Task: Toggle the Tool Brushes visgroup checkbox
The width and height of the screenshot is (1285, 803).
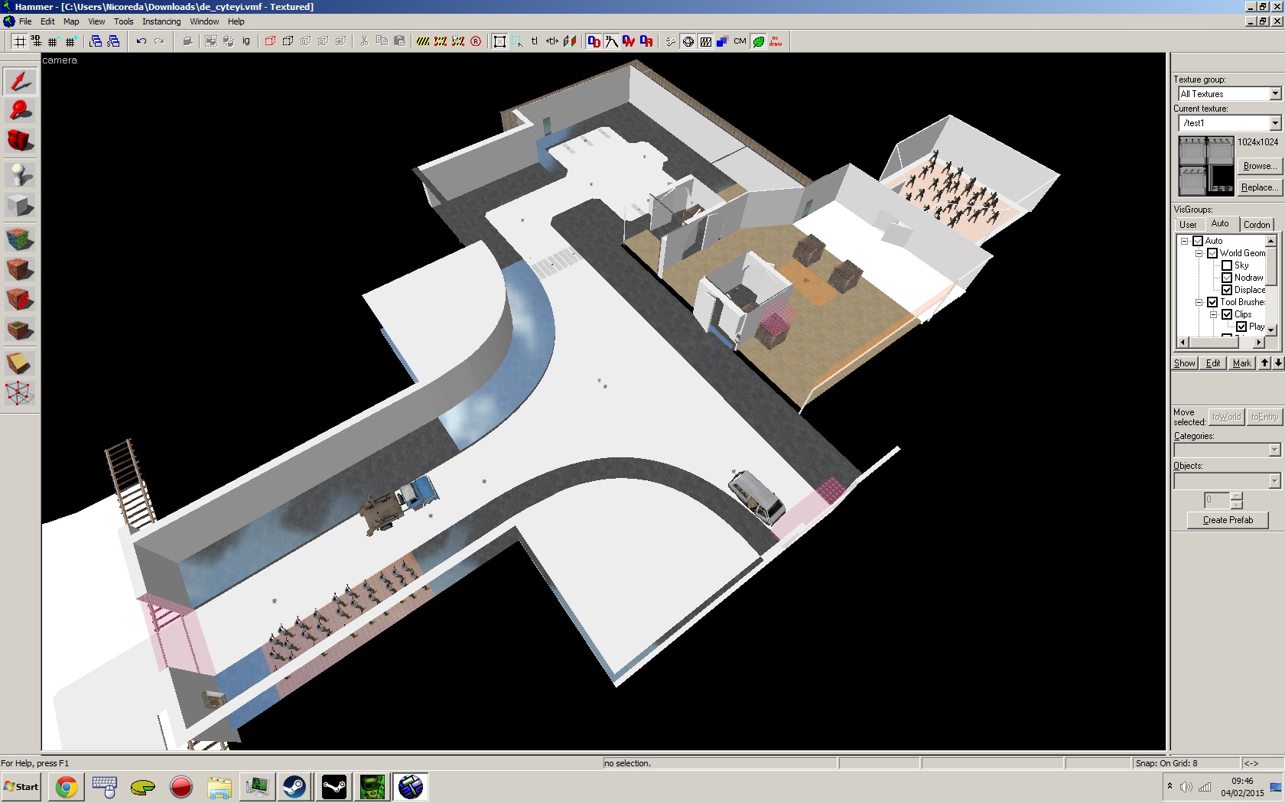Action: (x=1212, y=302)
